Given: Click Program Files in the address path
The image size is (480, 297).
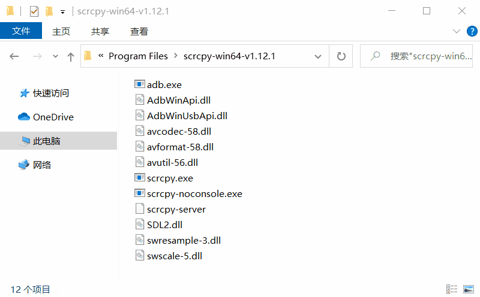Looking at the screenshot, I should point(138,56).
